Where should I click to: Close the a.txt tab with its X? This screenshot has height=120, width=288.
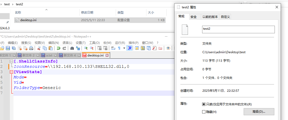[x=55, y=55]
